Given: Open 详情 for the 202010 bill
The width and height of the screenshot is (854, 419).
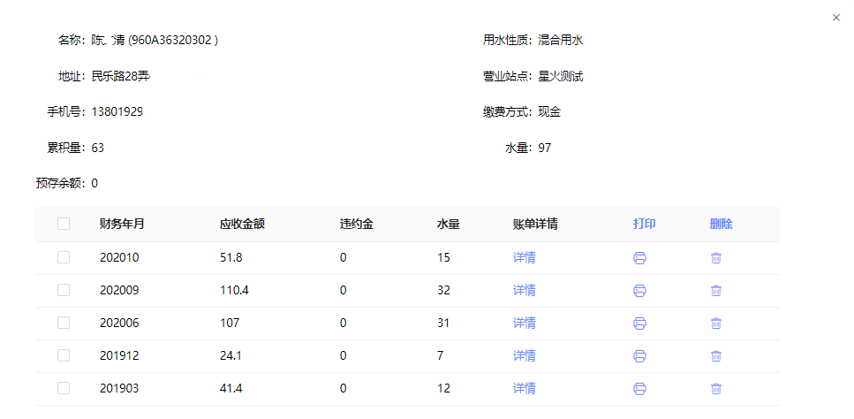Looking at the screenshot, I should pos(524,258).
